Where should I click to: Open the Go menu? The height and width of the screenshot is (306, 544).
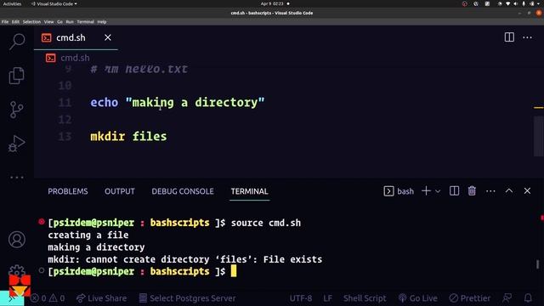point(59,21)
